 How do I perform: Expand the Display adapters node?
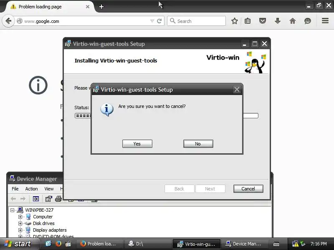coord(20,230)
